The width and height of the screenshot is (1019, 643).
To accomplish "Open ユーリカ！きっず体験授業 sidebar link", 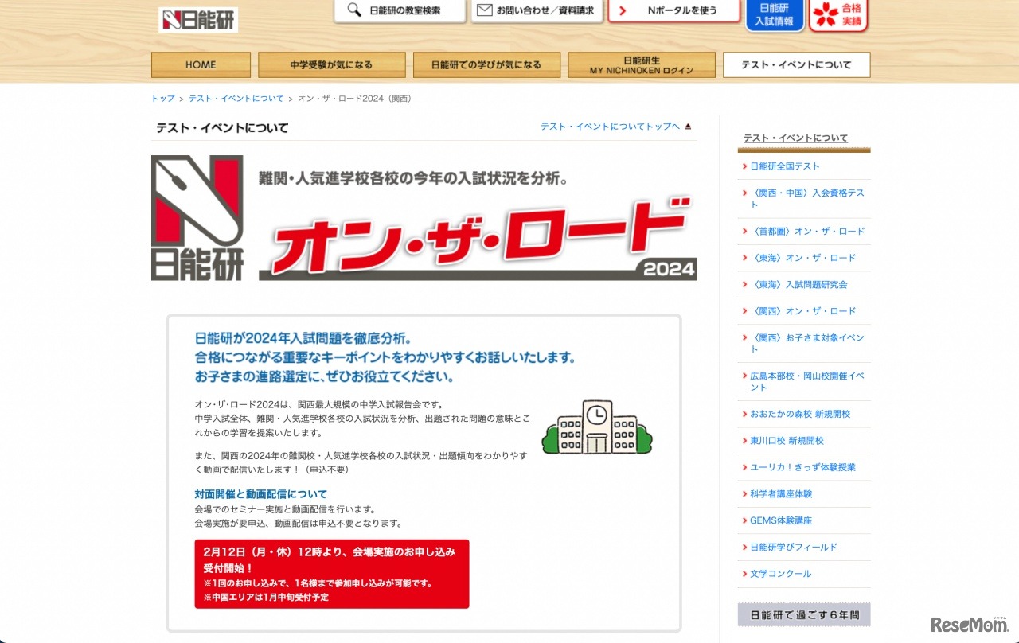I will coord(802,467).
